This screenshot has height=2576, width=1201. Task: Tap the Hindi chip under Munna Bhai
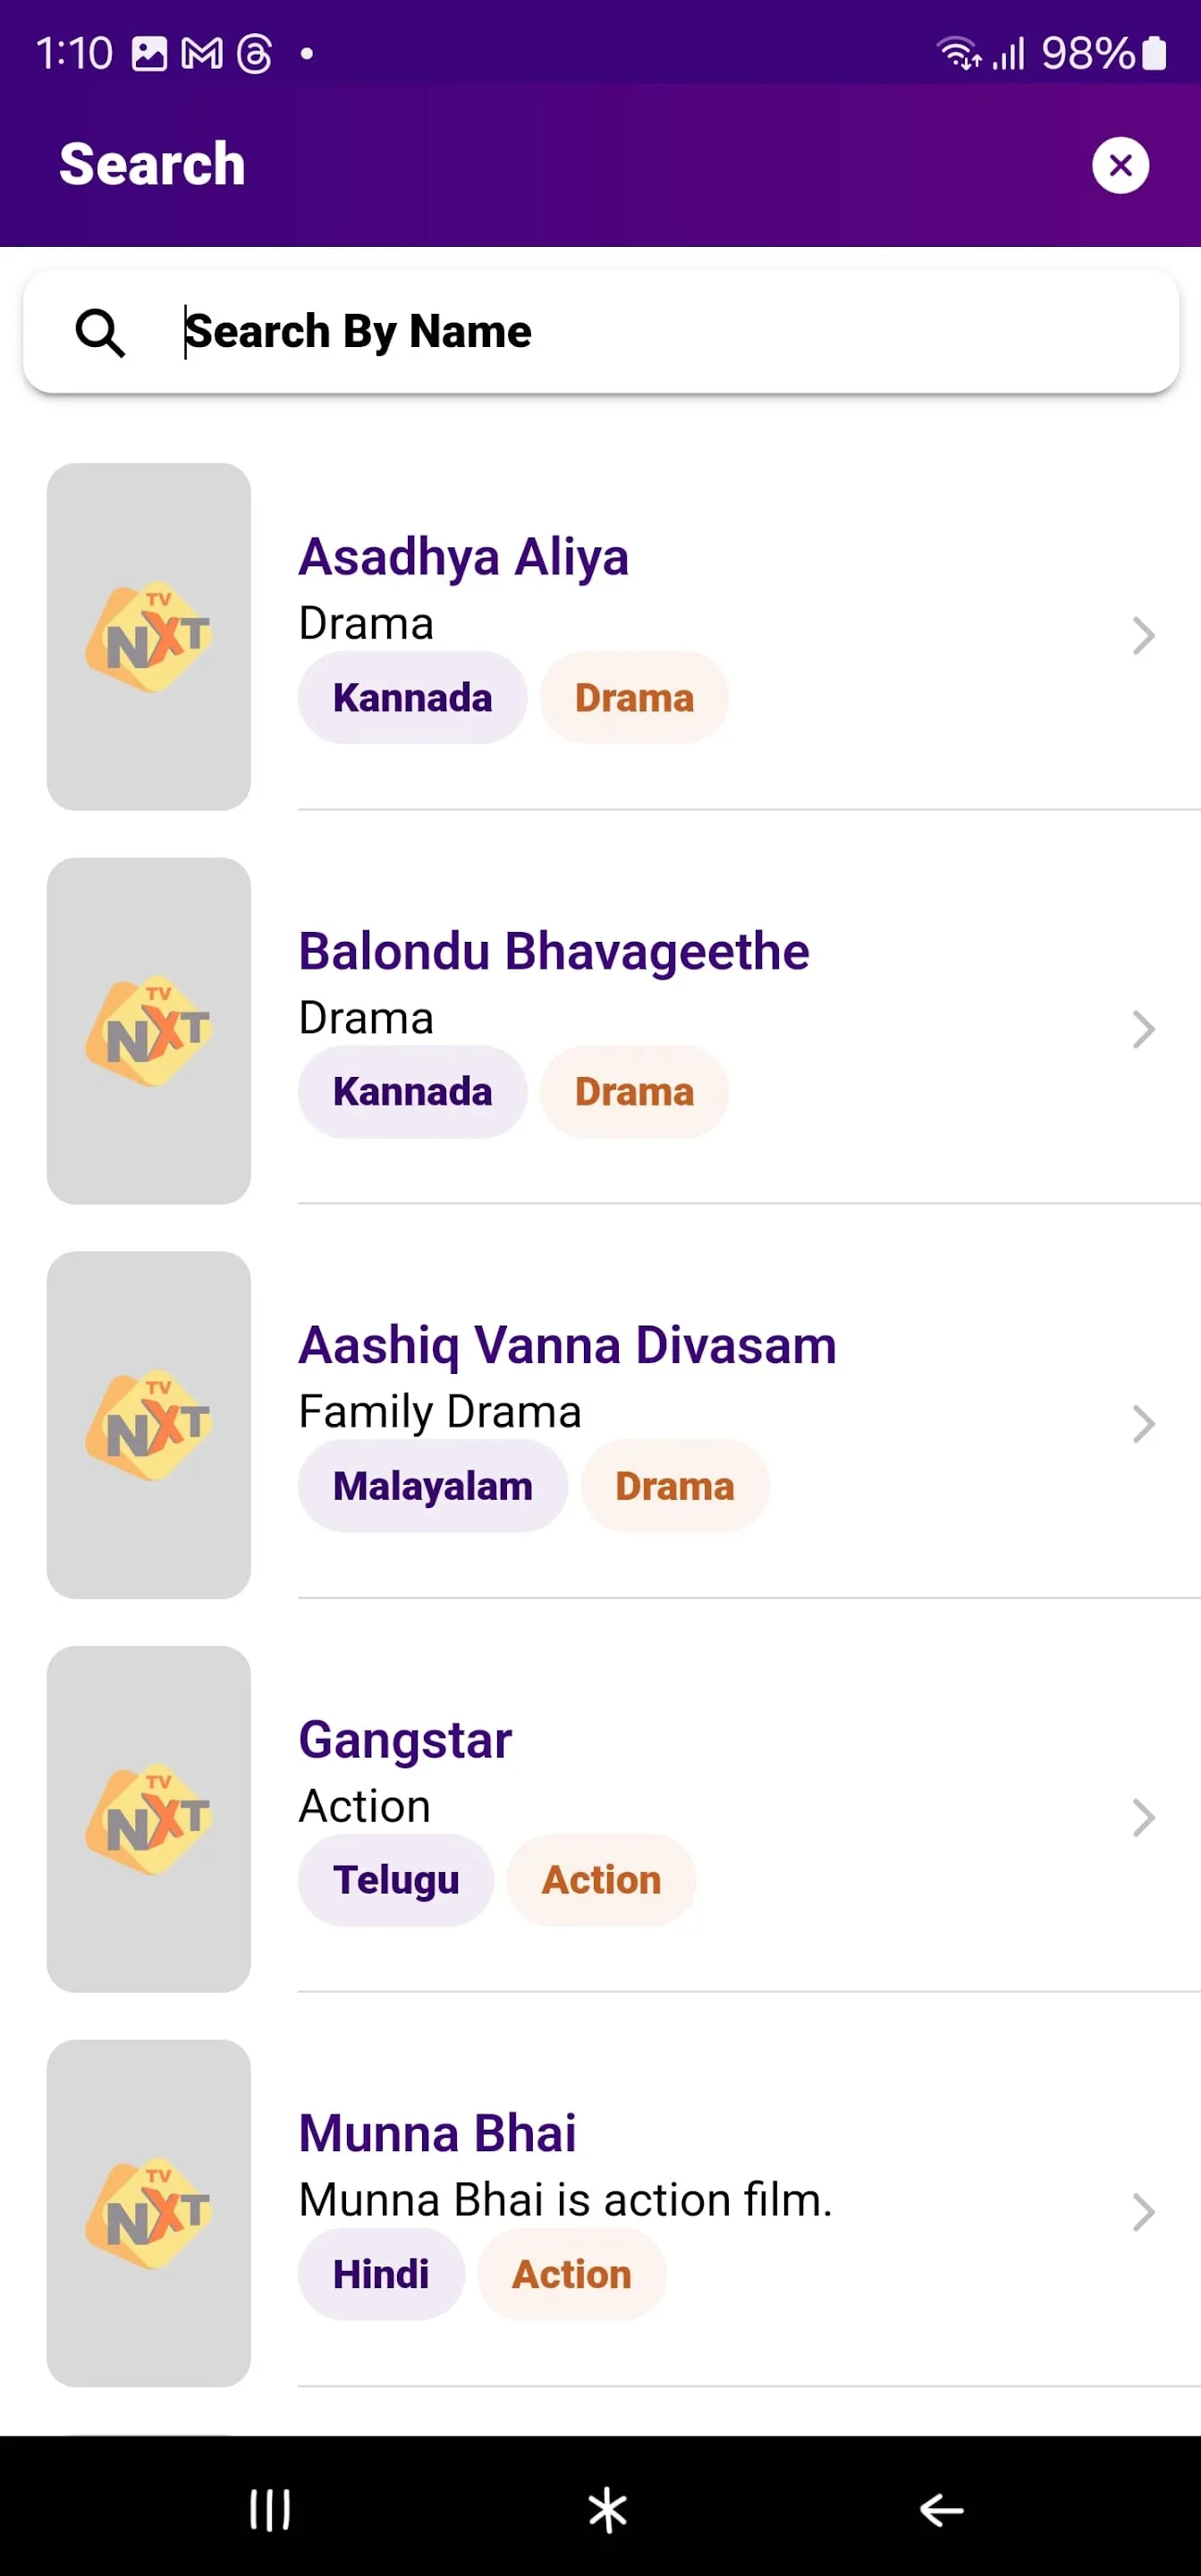(x=381, y=2274)
